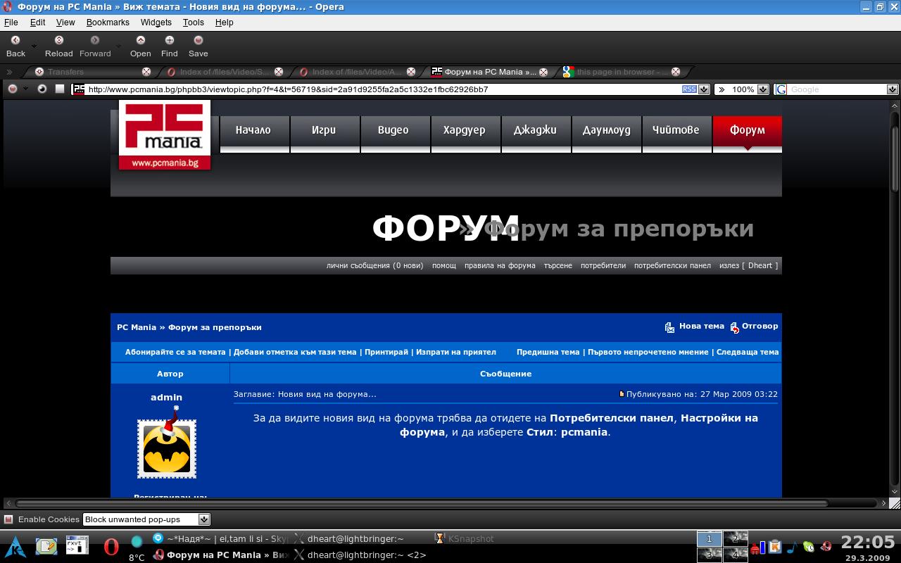Click the Нова тема new topic icon
The width and height of the screenshot is (901, 563).
point(669,327)
